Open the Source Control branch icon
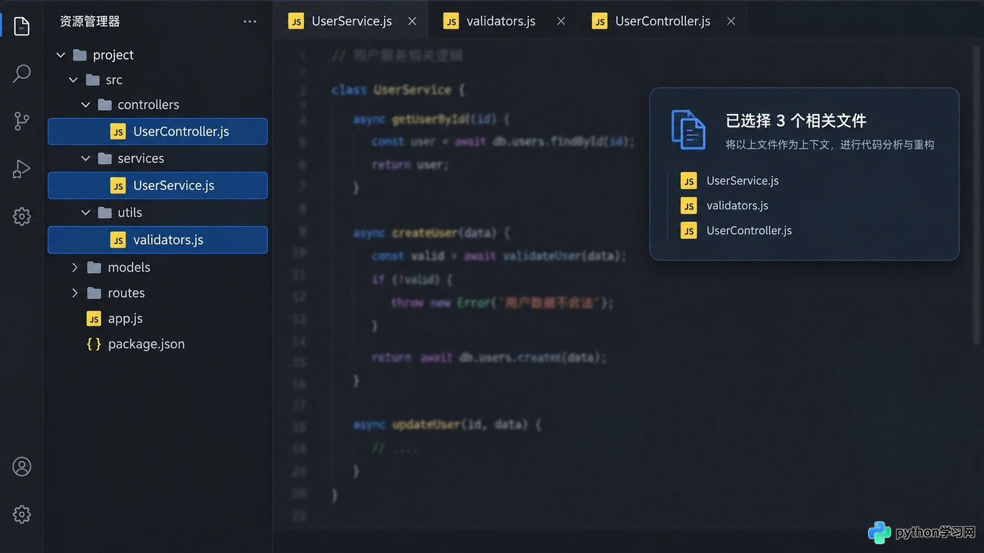This screenshot has height=553, width=984. 22,121
